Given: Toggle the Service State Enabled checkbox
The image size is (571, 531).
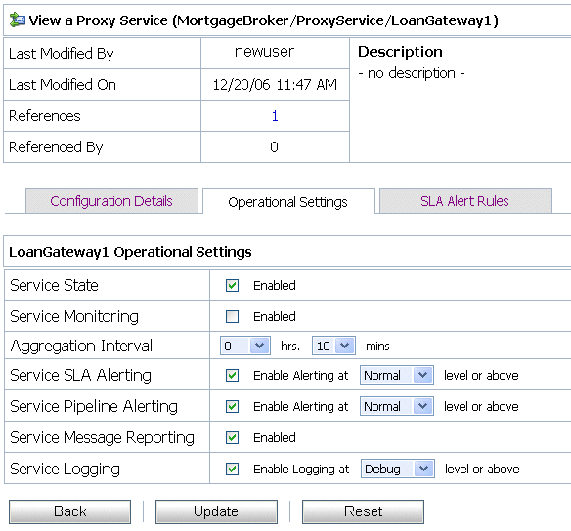Looking at the screenshot, I should coord(232,286).
